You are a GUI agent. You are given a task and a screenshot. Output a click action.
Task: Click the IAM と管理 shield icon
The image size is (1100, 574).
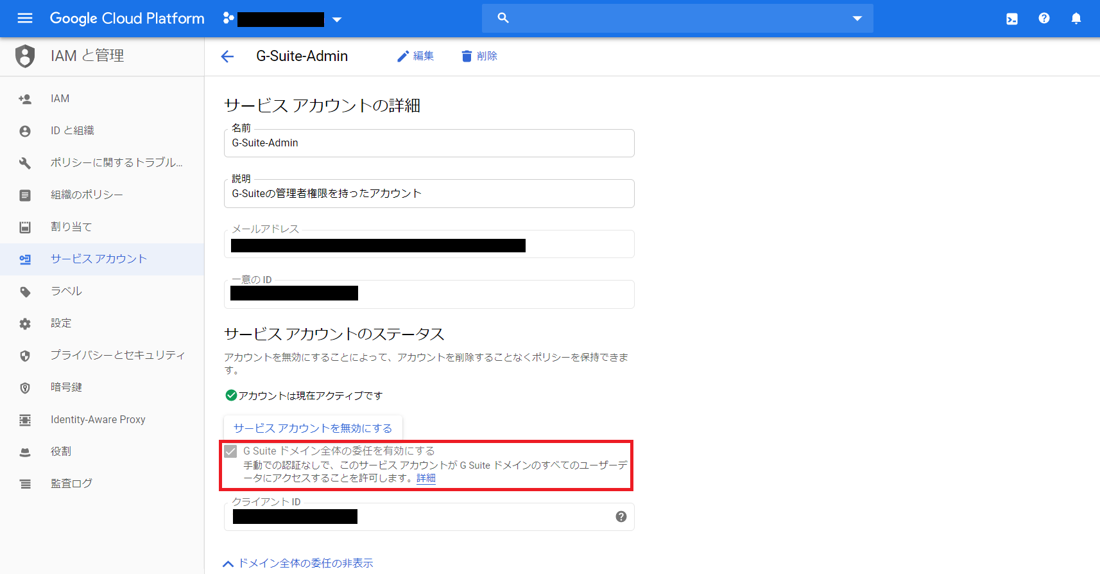coord(25,56)
